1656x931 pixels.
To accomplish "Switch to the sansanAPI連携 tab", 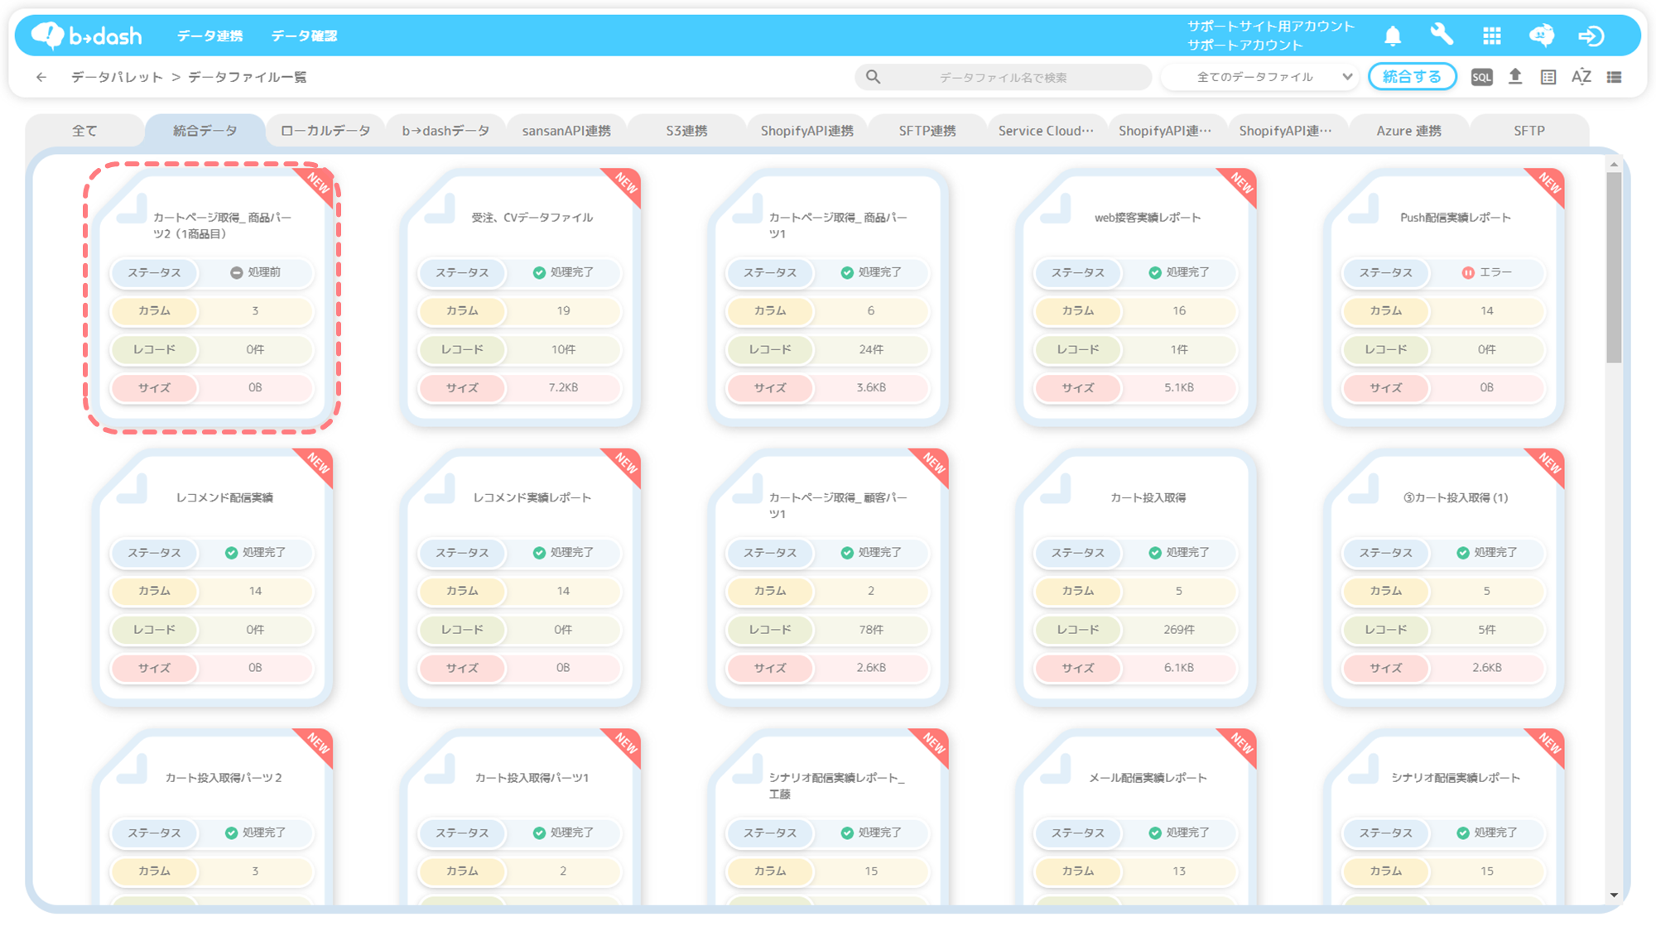I will coord(566,131).
